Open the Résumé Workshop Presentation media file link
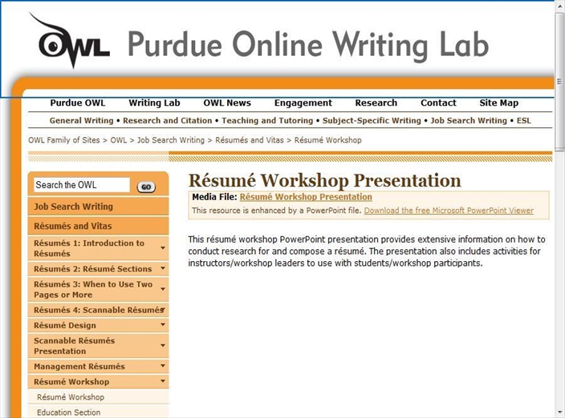Viewport: 565px width, 418px height. click(306, 197)
